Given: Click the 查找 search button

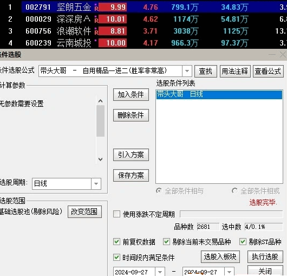Looking at the screenshot, I should coord(206,71).
